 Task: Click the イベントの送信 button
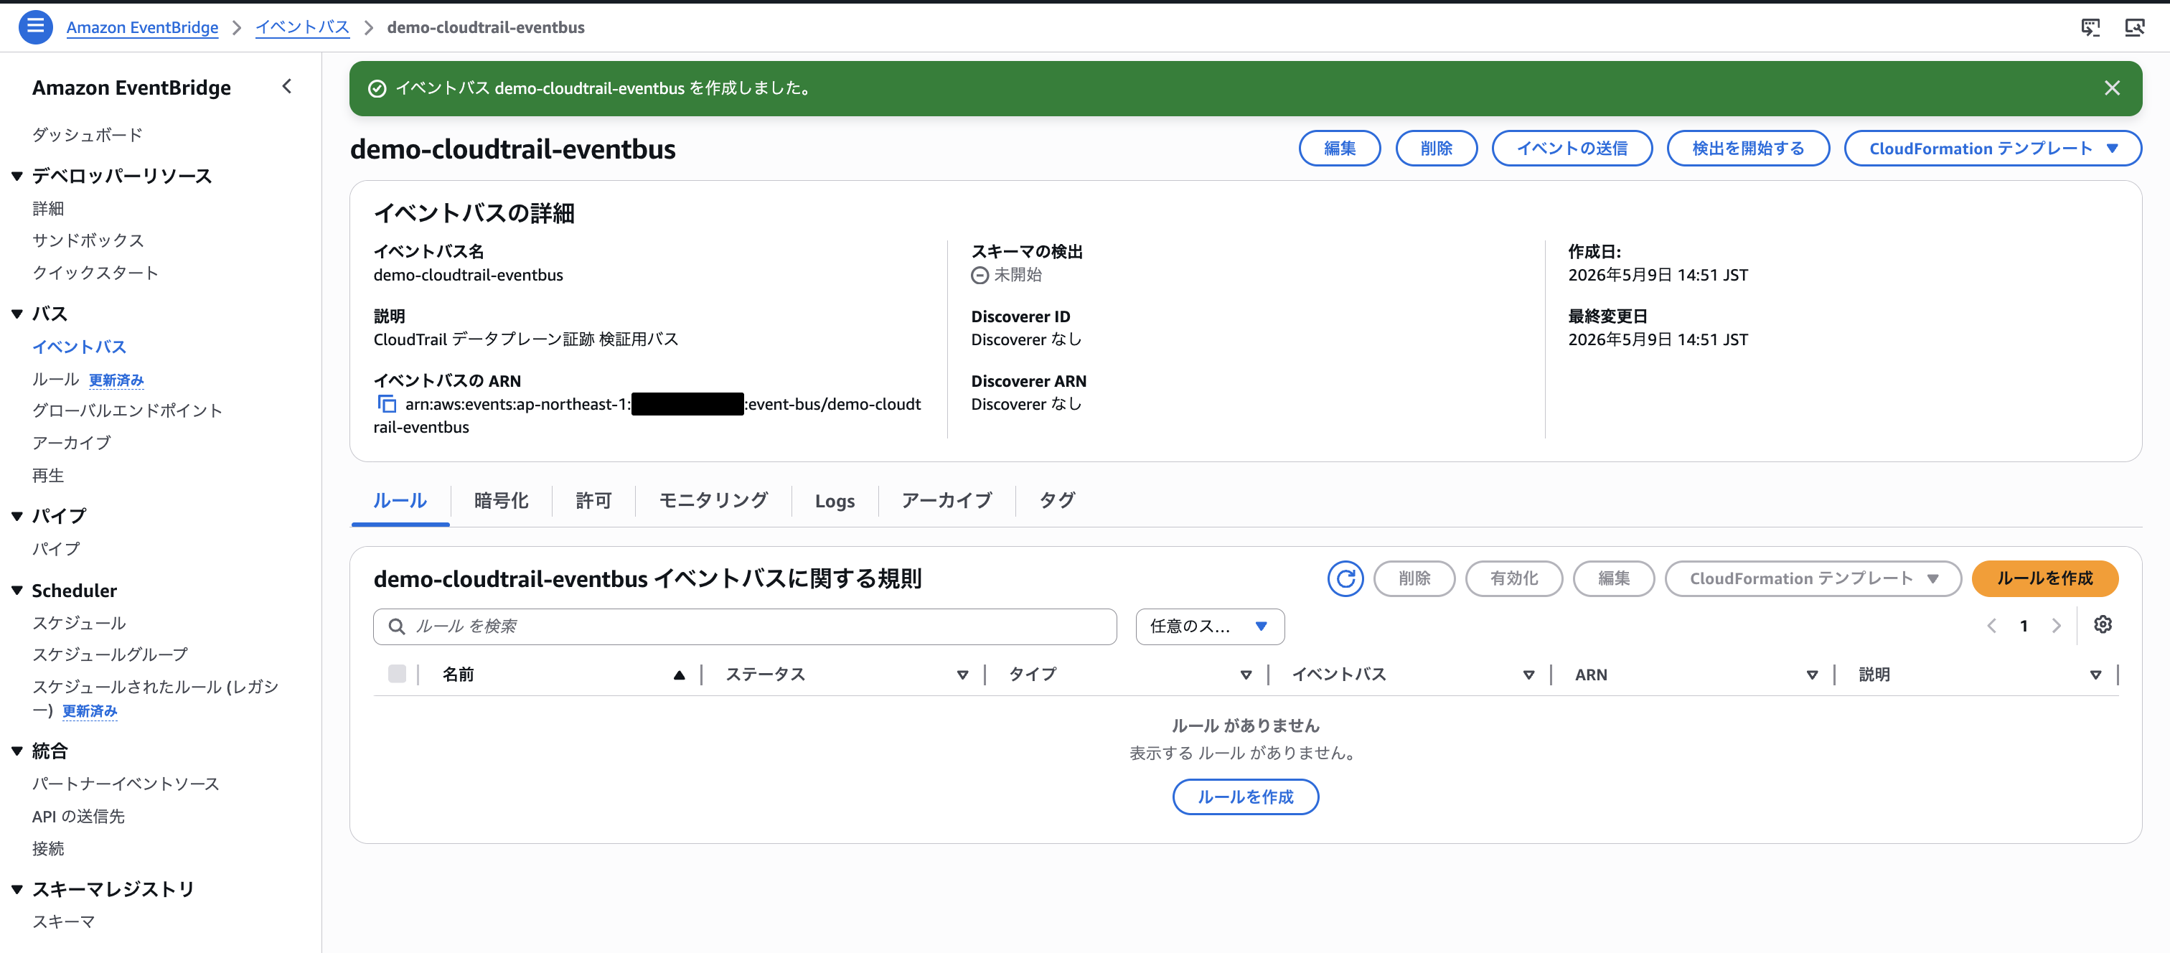1572,149
